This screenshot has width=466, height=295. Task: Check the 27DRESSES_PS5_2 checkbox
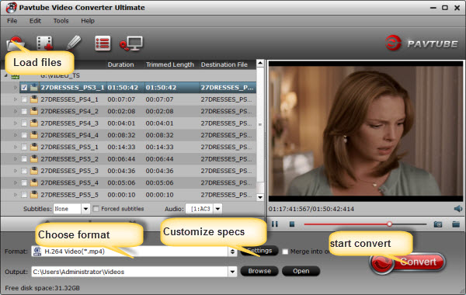24,159
